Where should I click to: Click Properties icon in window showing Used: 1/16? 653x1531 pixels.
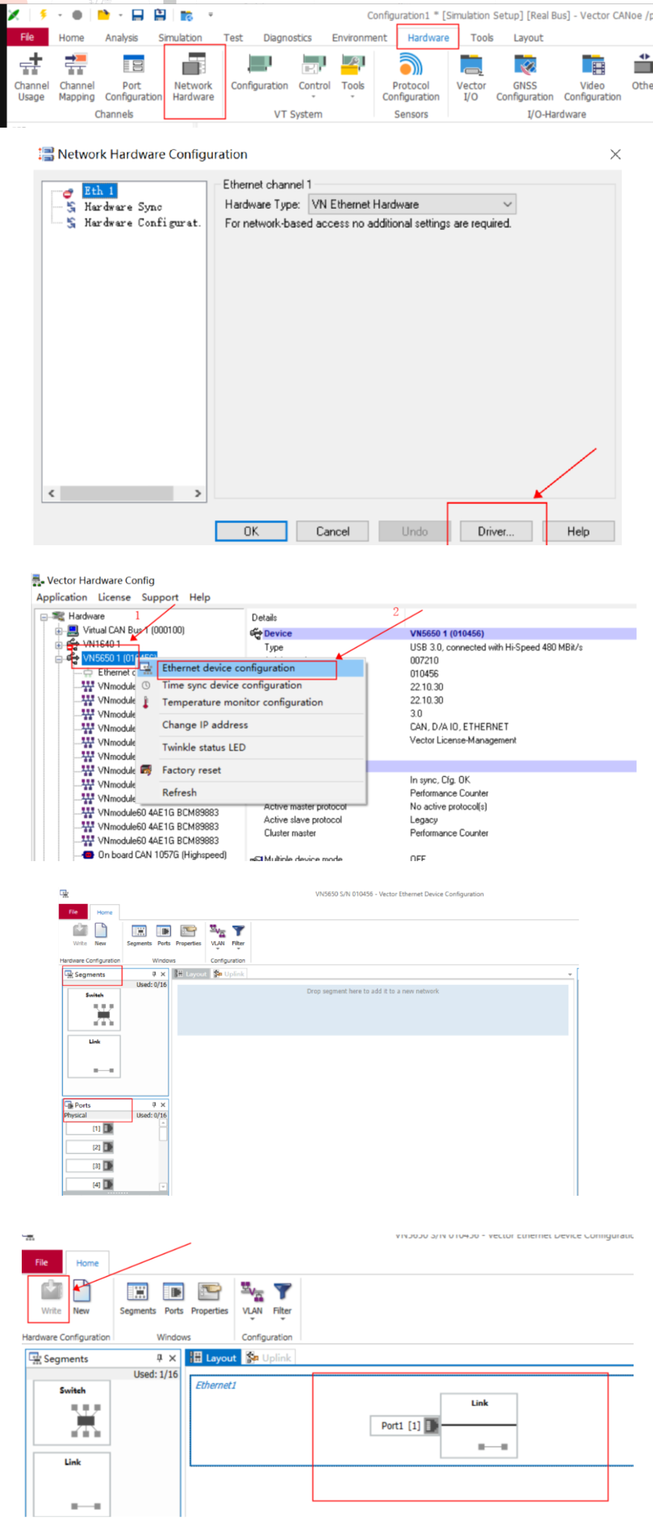point(209,1297)
